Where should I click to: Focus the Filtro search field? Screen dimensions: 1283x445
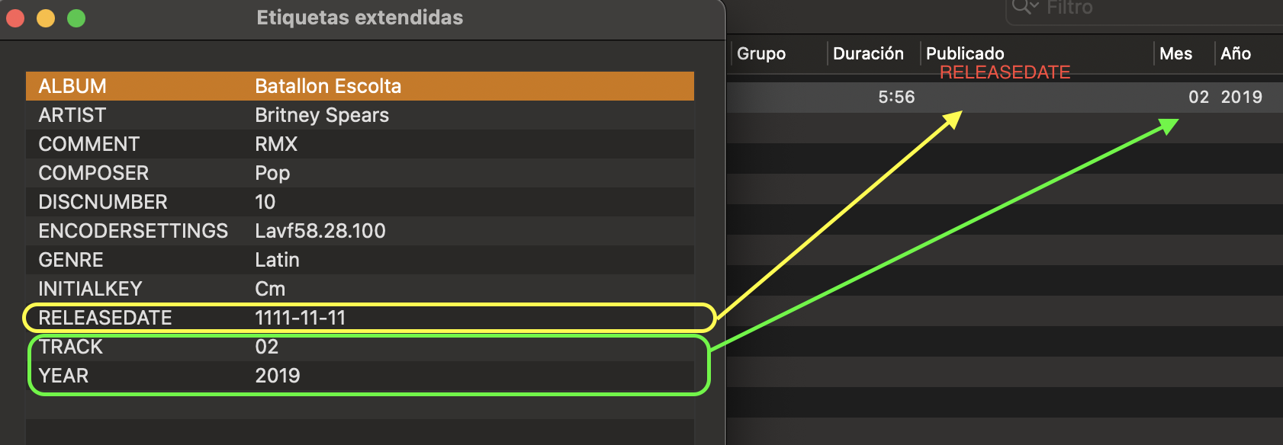(1144, 9)
